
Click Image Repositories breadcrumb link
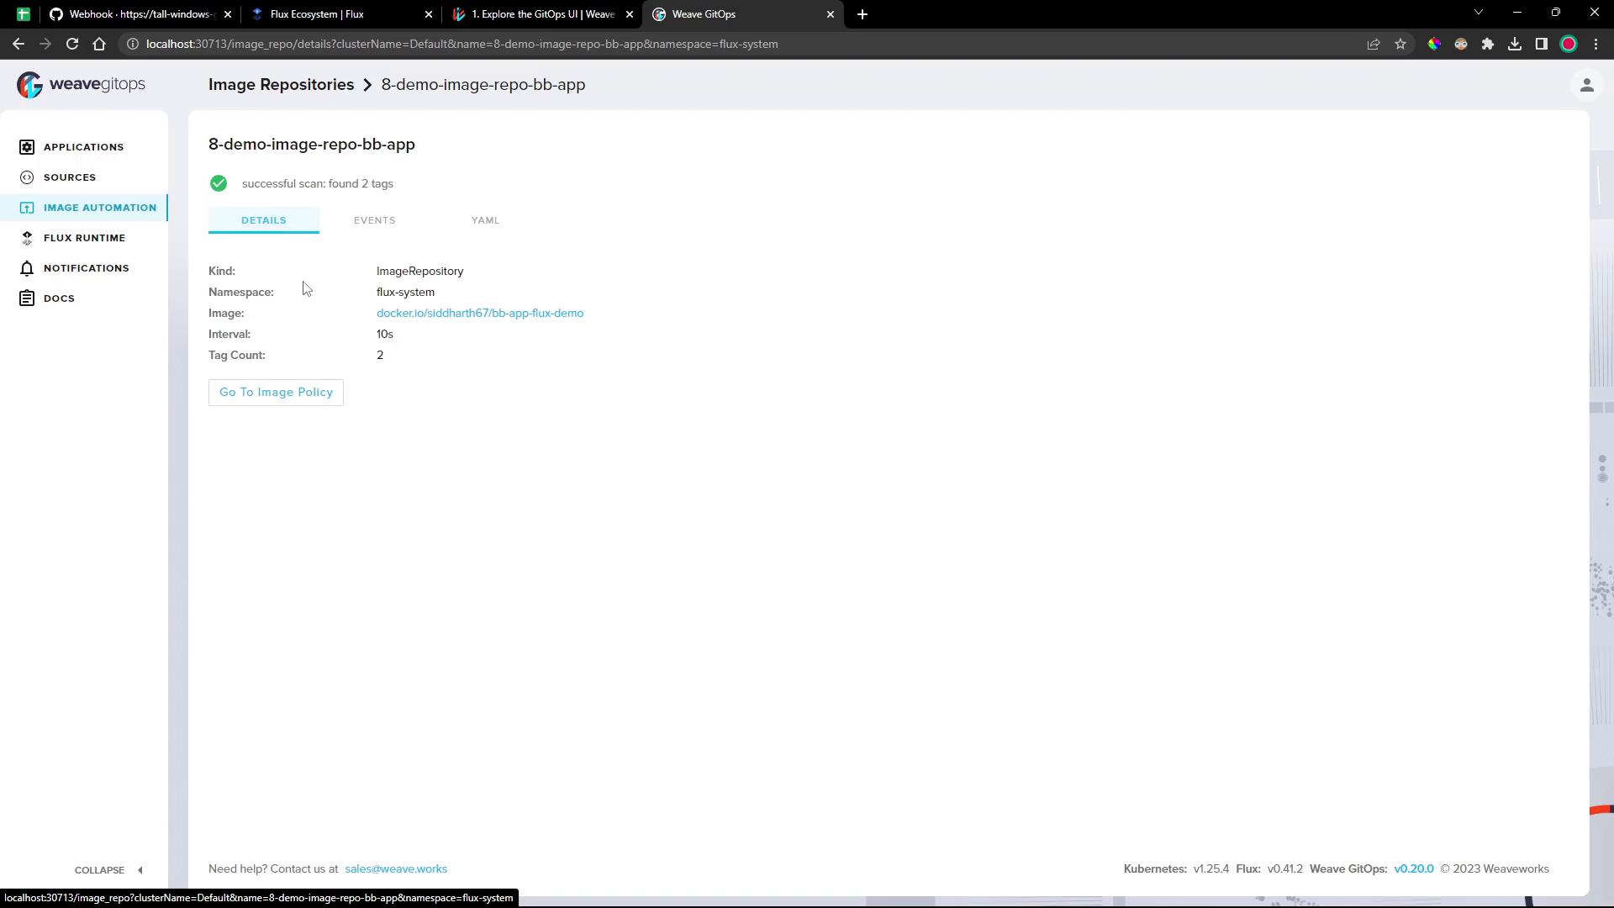pos(281,85)
